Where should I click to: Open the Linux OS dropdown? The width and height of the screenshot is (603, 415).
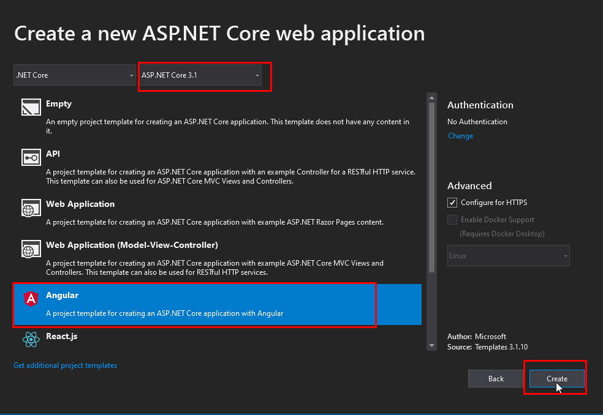[508, 256]
